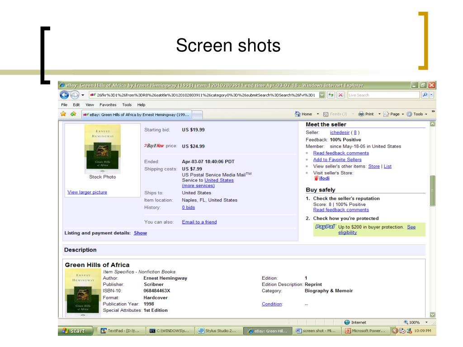The image size is (463, 347).
Task: Click the system tray clock 10:09 PM
Action: tap(423, 331)
